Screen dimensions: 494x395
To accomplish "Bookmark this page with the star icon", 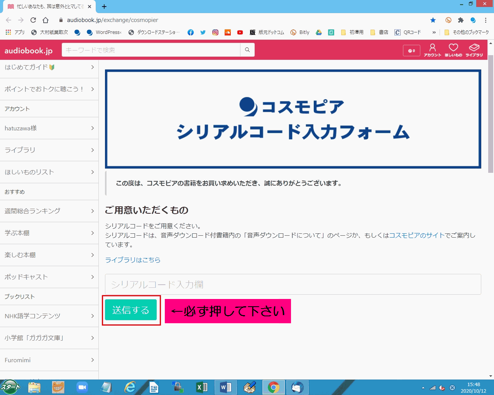I will point(433,20).
